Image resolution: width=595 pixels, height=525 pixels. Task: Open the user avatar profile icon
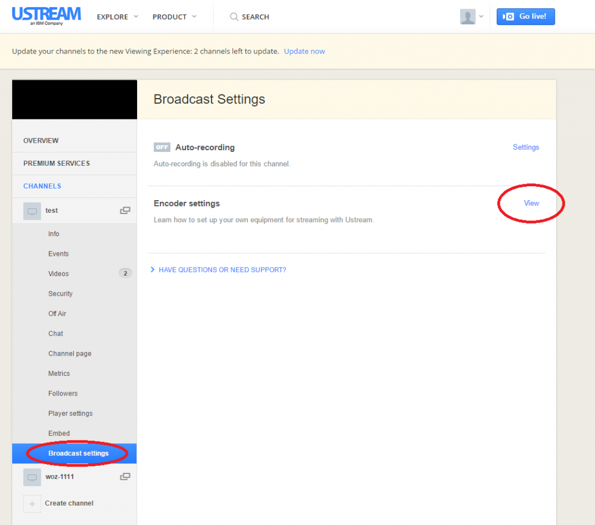(468, 17)
